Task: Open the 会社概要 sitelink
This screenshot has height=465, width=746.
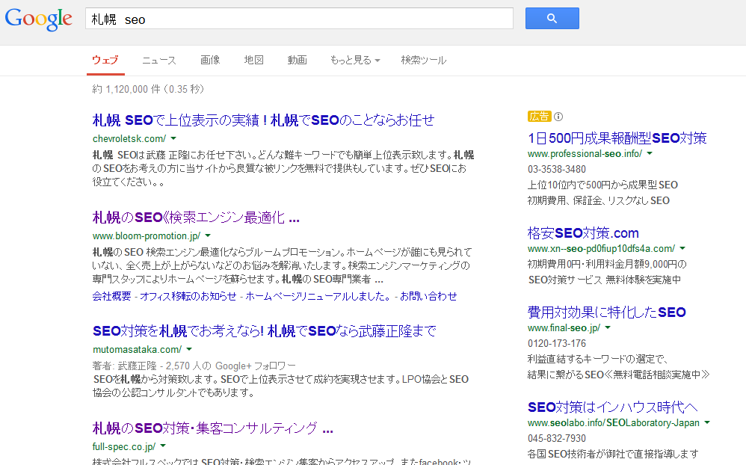Action: pos(111,296)
